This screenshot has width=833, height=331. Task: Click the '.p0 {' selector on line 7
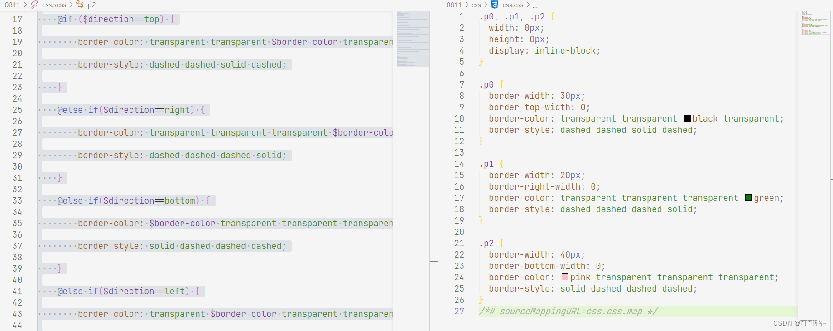(x=491, y=84)
